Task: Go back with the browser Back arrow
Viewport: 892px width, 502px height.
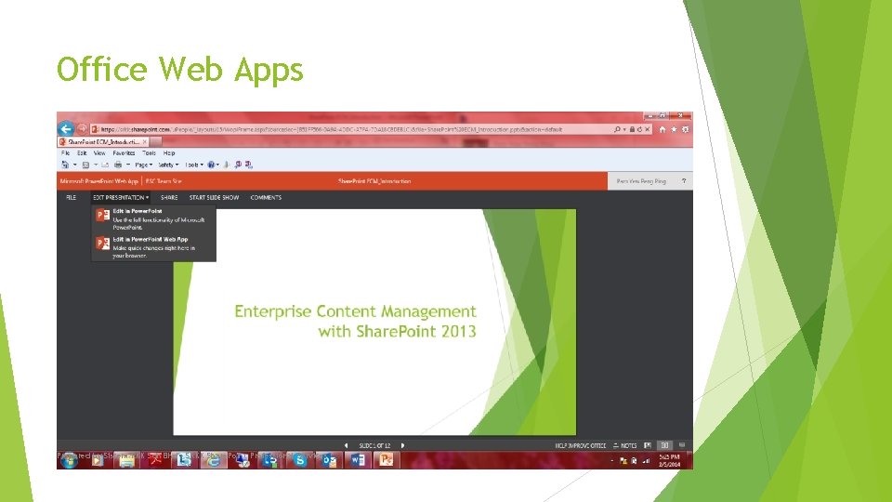Action: [66, 129]
